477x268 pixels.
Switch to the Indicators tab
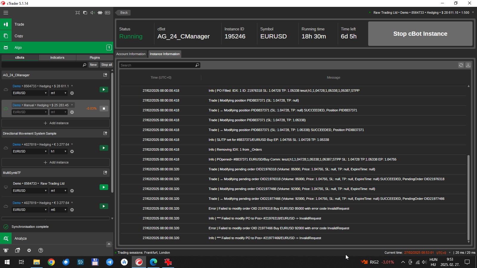pyautogui.click(x=57, y=57)
